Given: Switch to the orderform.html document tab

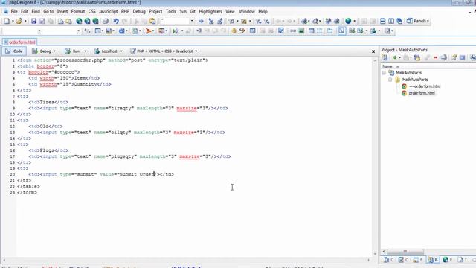Looking at the screenshot, I should tap(19, 42).
